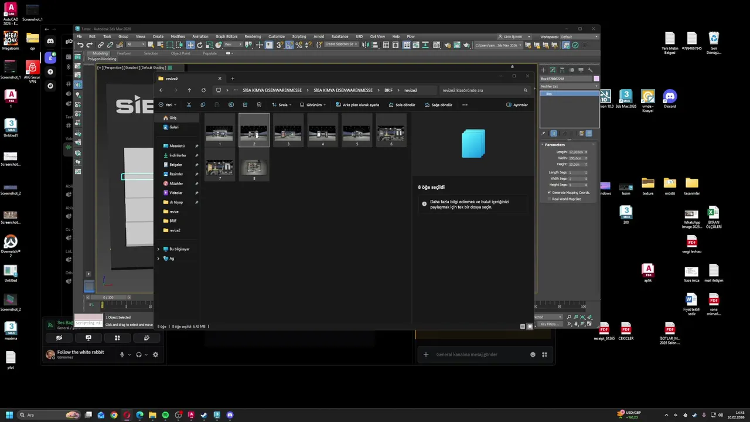This screenshot has height=422, width=750.
Task: Toggle the Ayrıntılar details pane
Action: pos(517,105)
